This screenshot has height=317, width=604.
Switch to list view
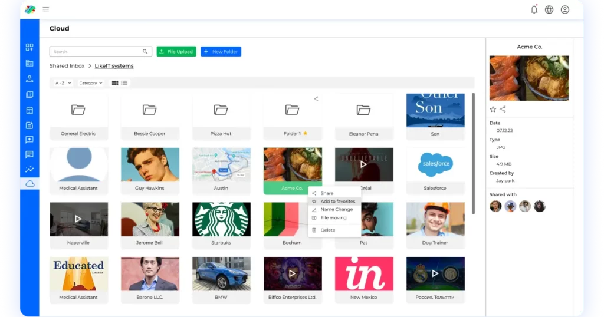(x=124, y=83)
